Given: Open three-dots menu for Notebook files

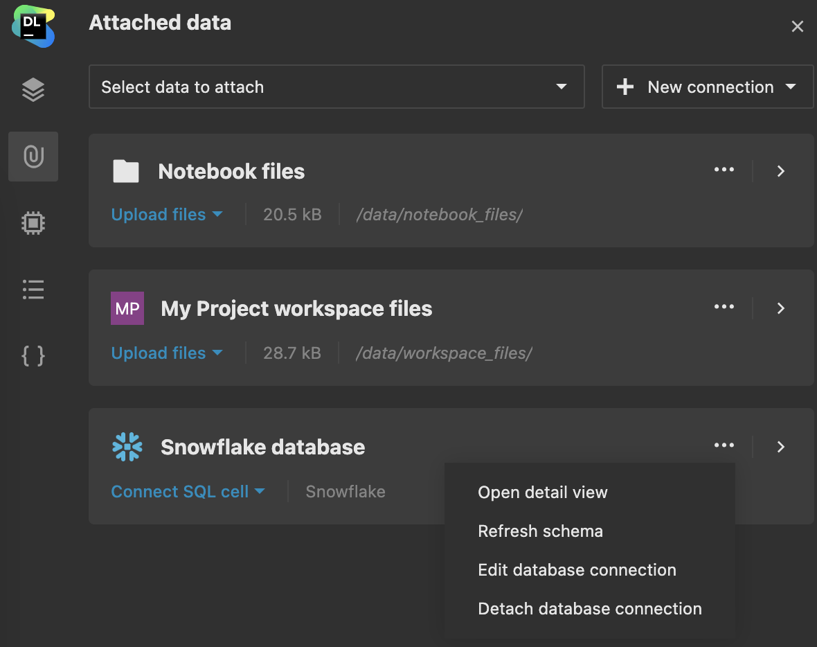Looking at the screenshot, I should click(x=724, y=170).
